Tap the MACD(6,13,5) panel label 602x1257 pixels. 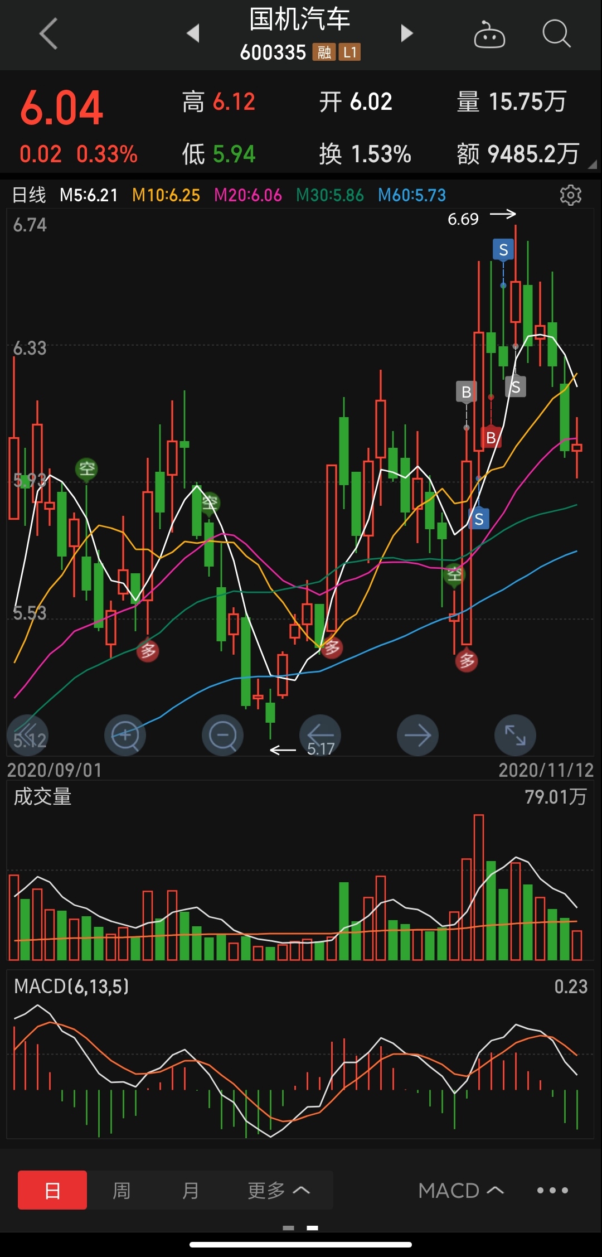(x=71, y=986)
